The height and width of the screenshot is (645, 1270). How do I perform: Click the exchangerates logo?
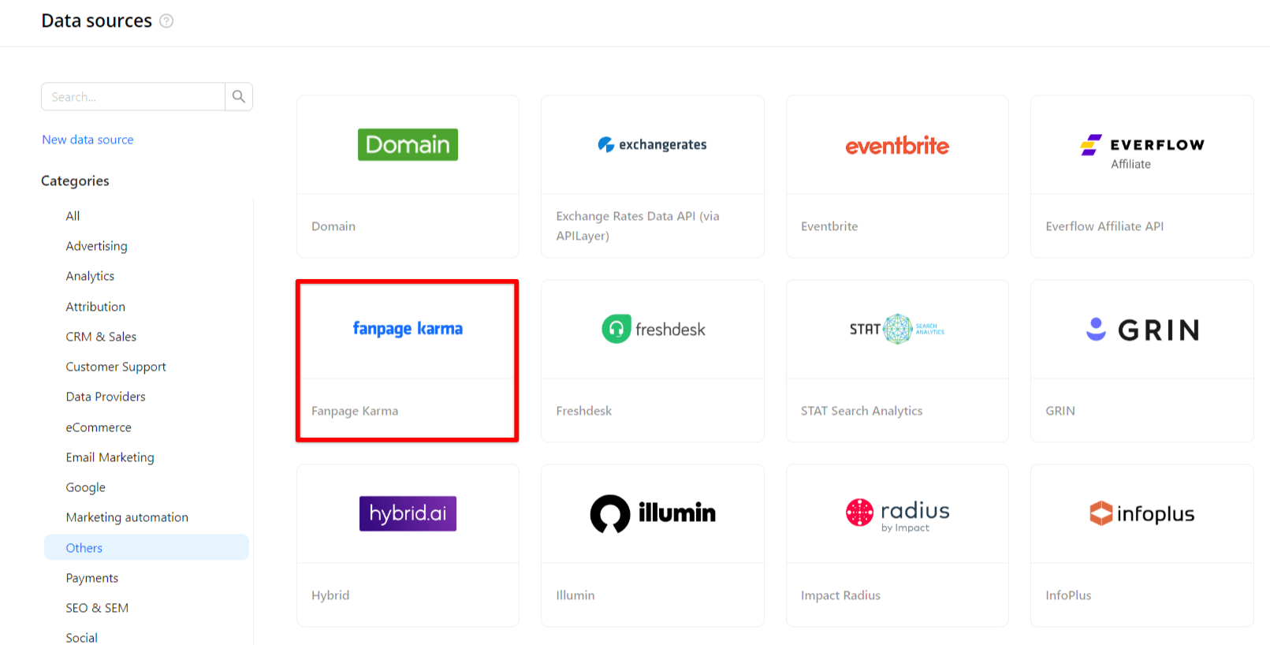pos(652,145)
